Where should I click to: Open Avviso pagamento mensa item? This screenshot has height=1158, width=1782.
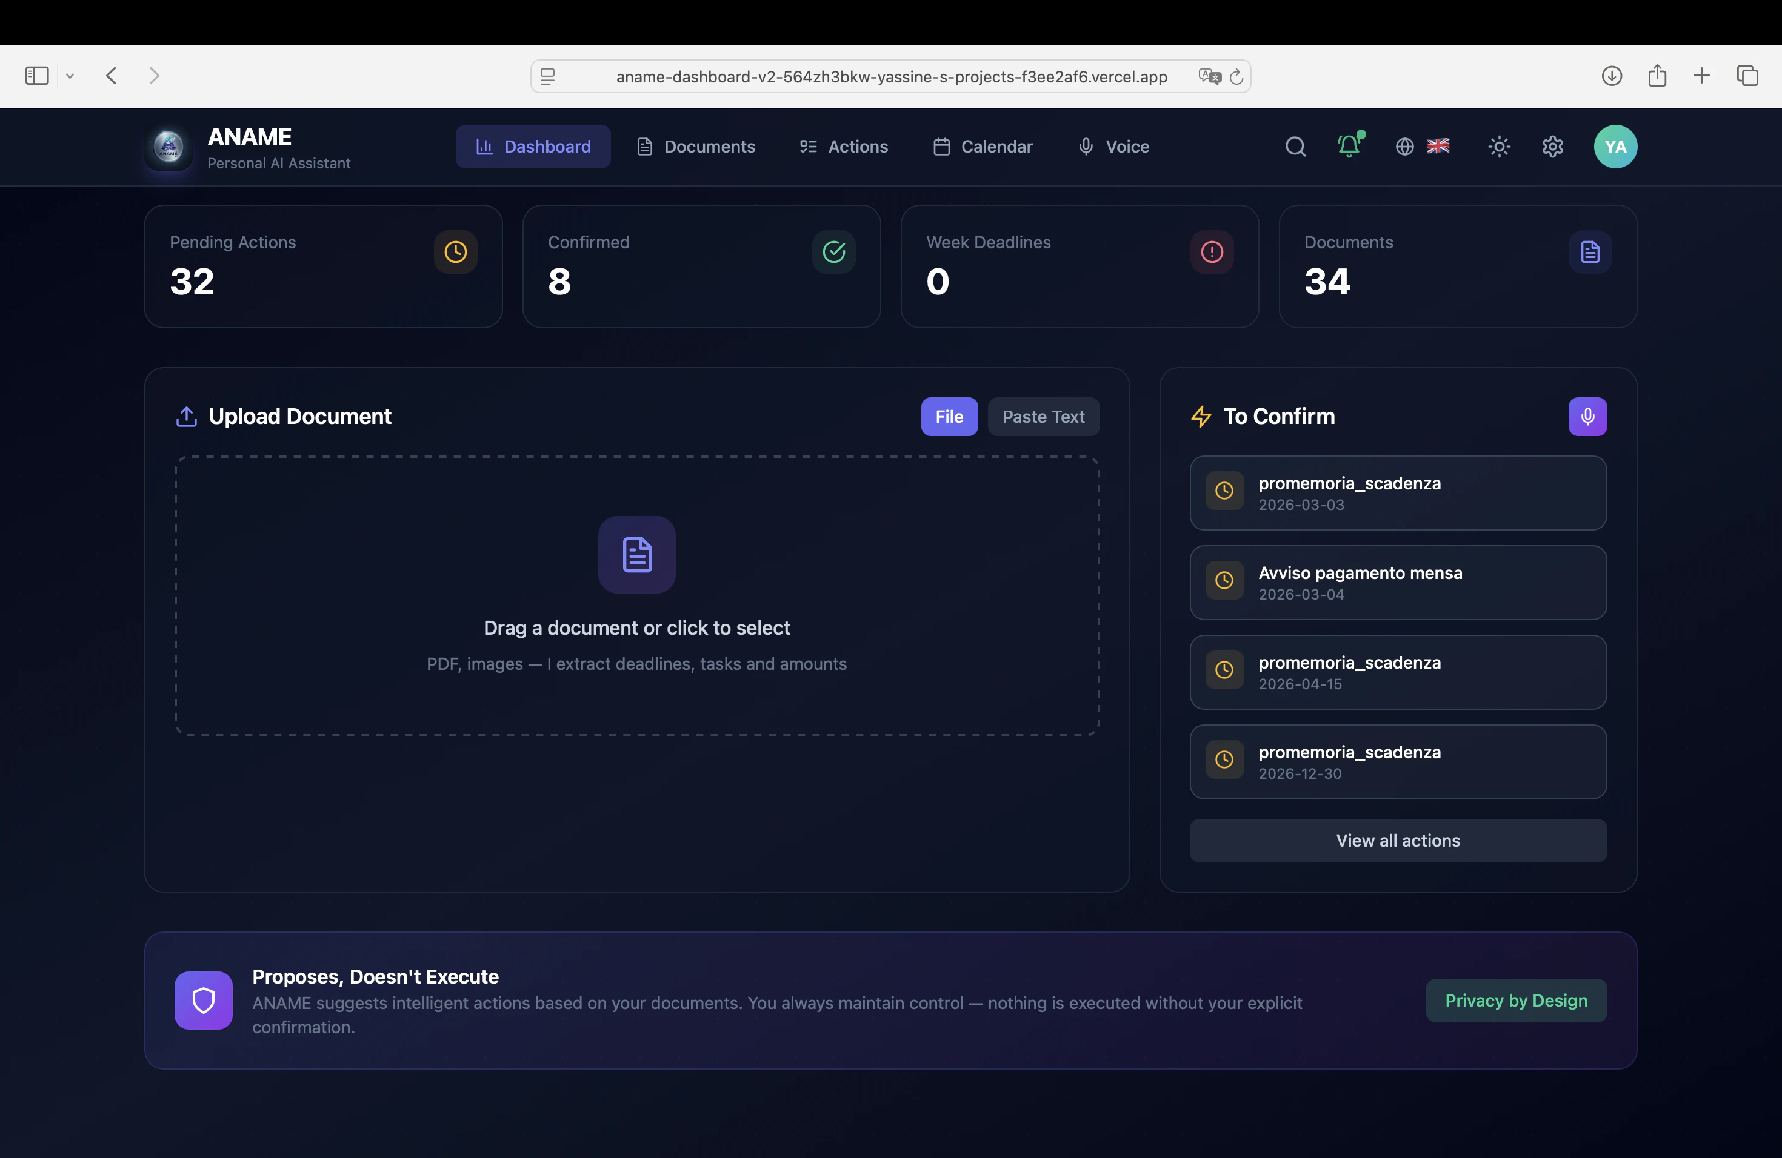(x=1397, y=583)
